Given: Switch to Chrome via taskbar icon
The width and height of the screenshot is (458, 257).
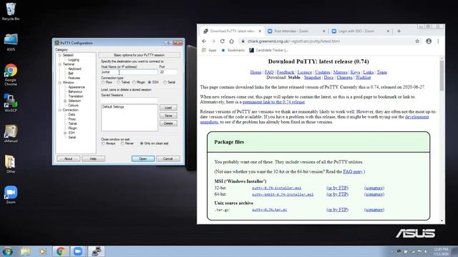Looking at the screenshot, I should [x=61, y=251].
